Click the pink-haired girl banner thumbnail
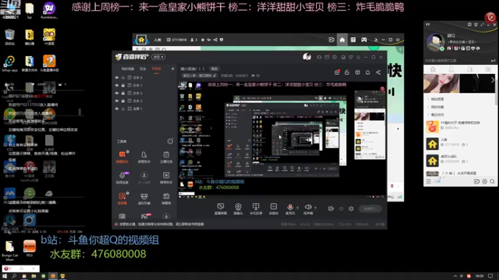 tap(441, 83)
